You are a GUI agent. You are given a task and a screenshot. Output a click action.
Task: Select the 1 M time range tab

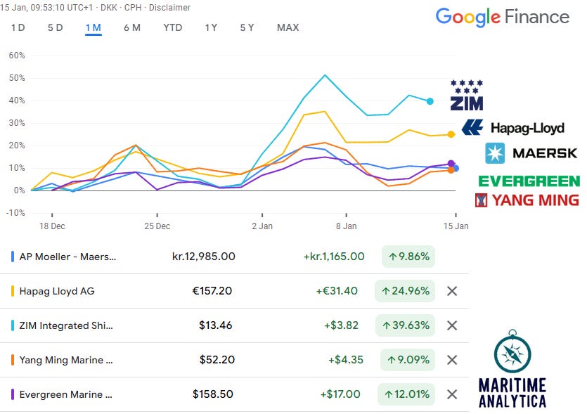(x=93, y=27)
